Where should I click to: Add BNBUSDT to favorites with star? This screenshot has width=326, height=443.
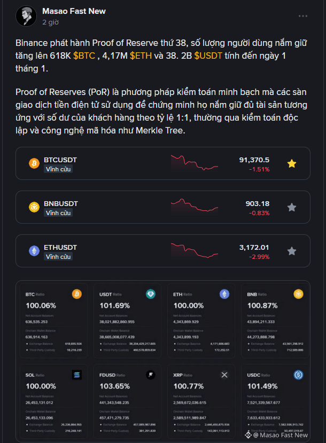pyautogui.click(x=291, y=207)
